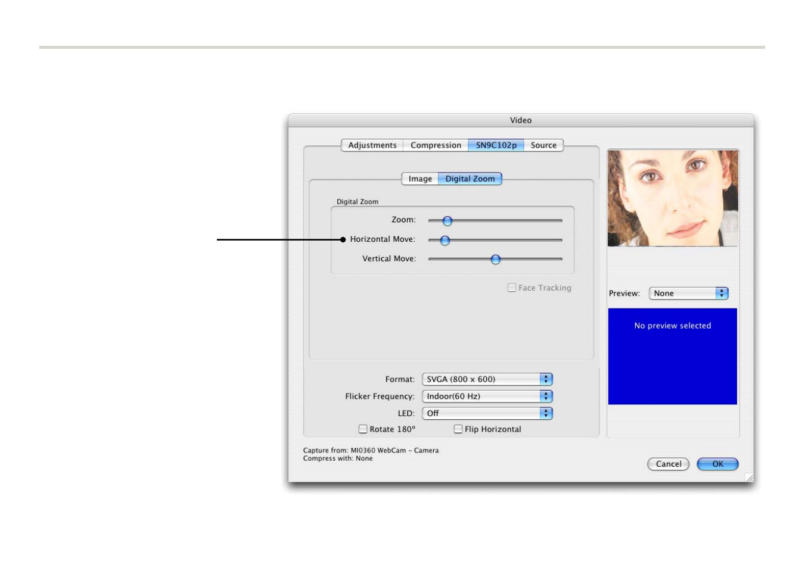Enable the Rotate 180° checkbox
The image size is (805, 568).
[x=363, y=429]
